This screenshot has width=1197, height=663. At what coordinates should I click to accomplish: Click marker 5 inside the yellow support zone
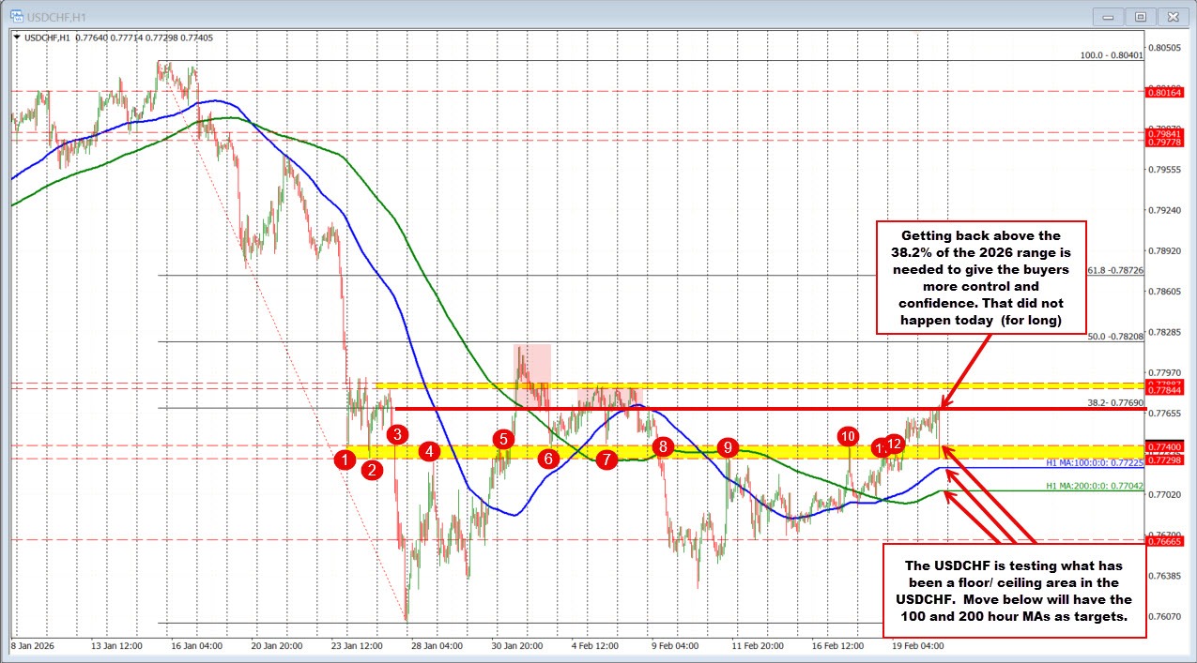pos(502,437)
